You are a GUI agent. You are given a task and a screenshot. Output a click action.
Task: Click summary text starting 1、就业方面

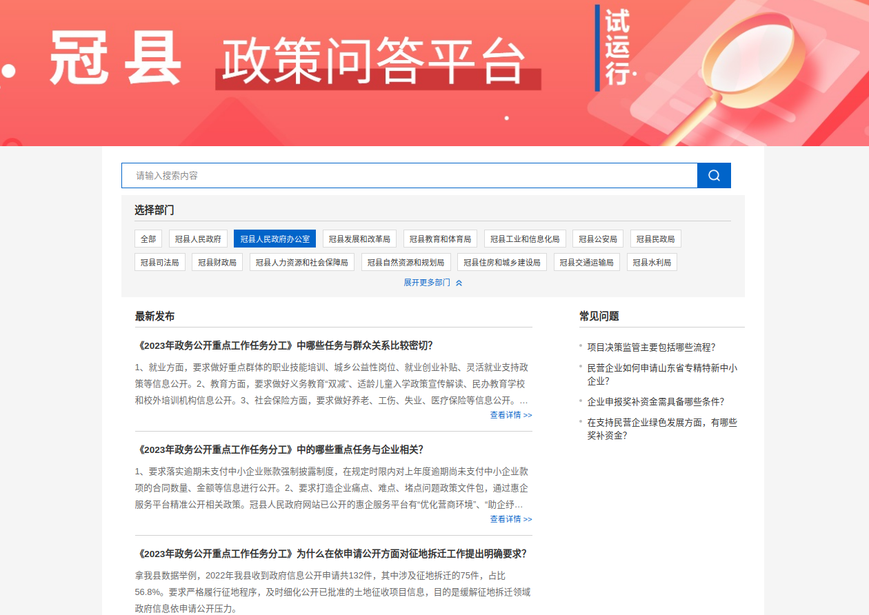point(332,384)
